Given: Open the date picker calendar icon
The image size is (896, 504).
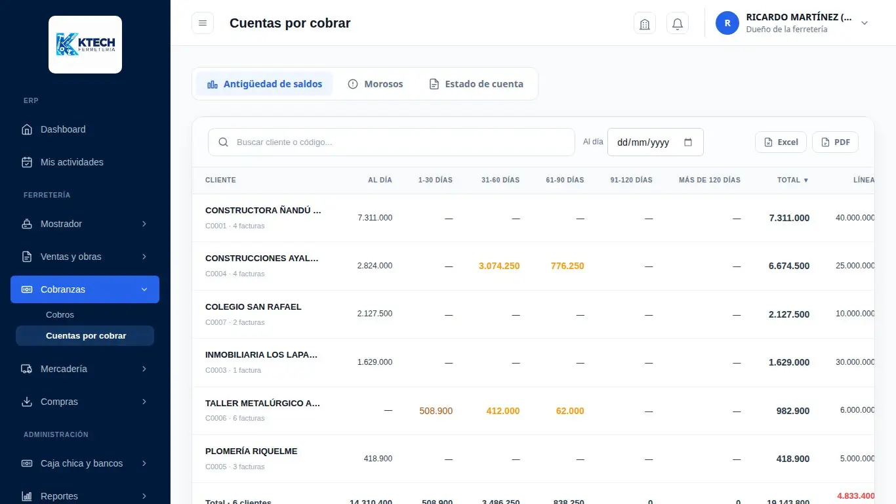Looking at the screenshot, I should (x=688, y=142).
